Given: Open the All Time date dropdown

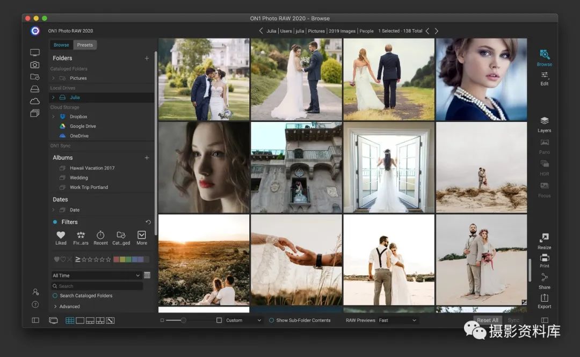Looking at the screenshot, I should tap(96, 275).
